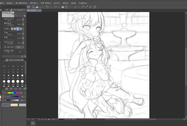Click the single left chevron on dock
187x126 pixels.
coord(6,6)
